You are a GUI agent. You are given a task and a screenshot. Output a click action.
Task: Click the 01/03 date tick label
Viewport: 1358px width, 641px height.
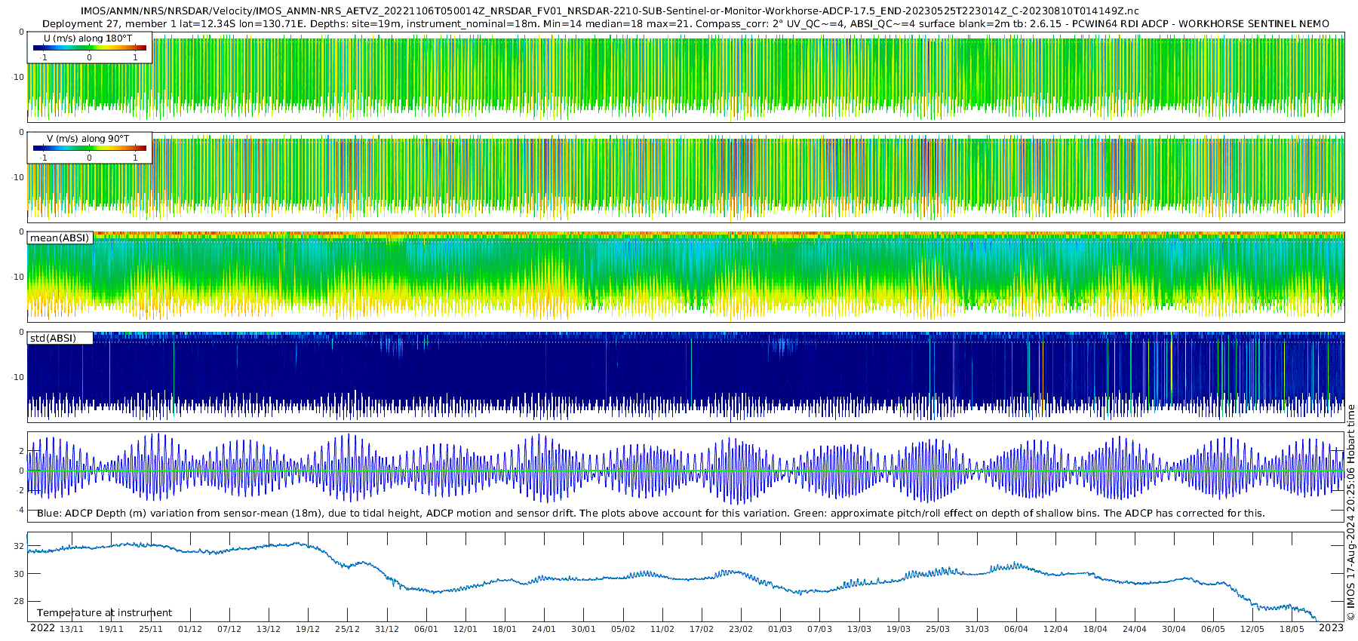click(x=780, y=629)
